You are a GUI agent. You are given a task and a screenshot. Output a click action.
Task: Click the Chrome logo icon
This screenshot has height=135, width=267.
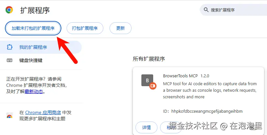tap(9, 10)
